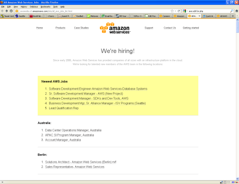Open a new tab with the plus button
The image size is (239, 184).
click(233, 16)
